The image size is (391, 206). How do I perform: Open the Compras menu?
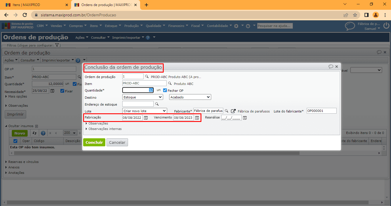click(x=78, y=26)
